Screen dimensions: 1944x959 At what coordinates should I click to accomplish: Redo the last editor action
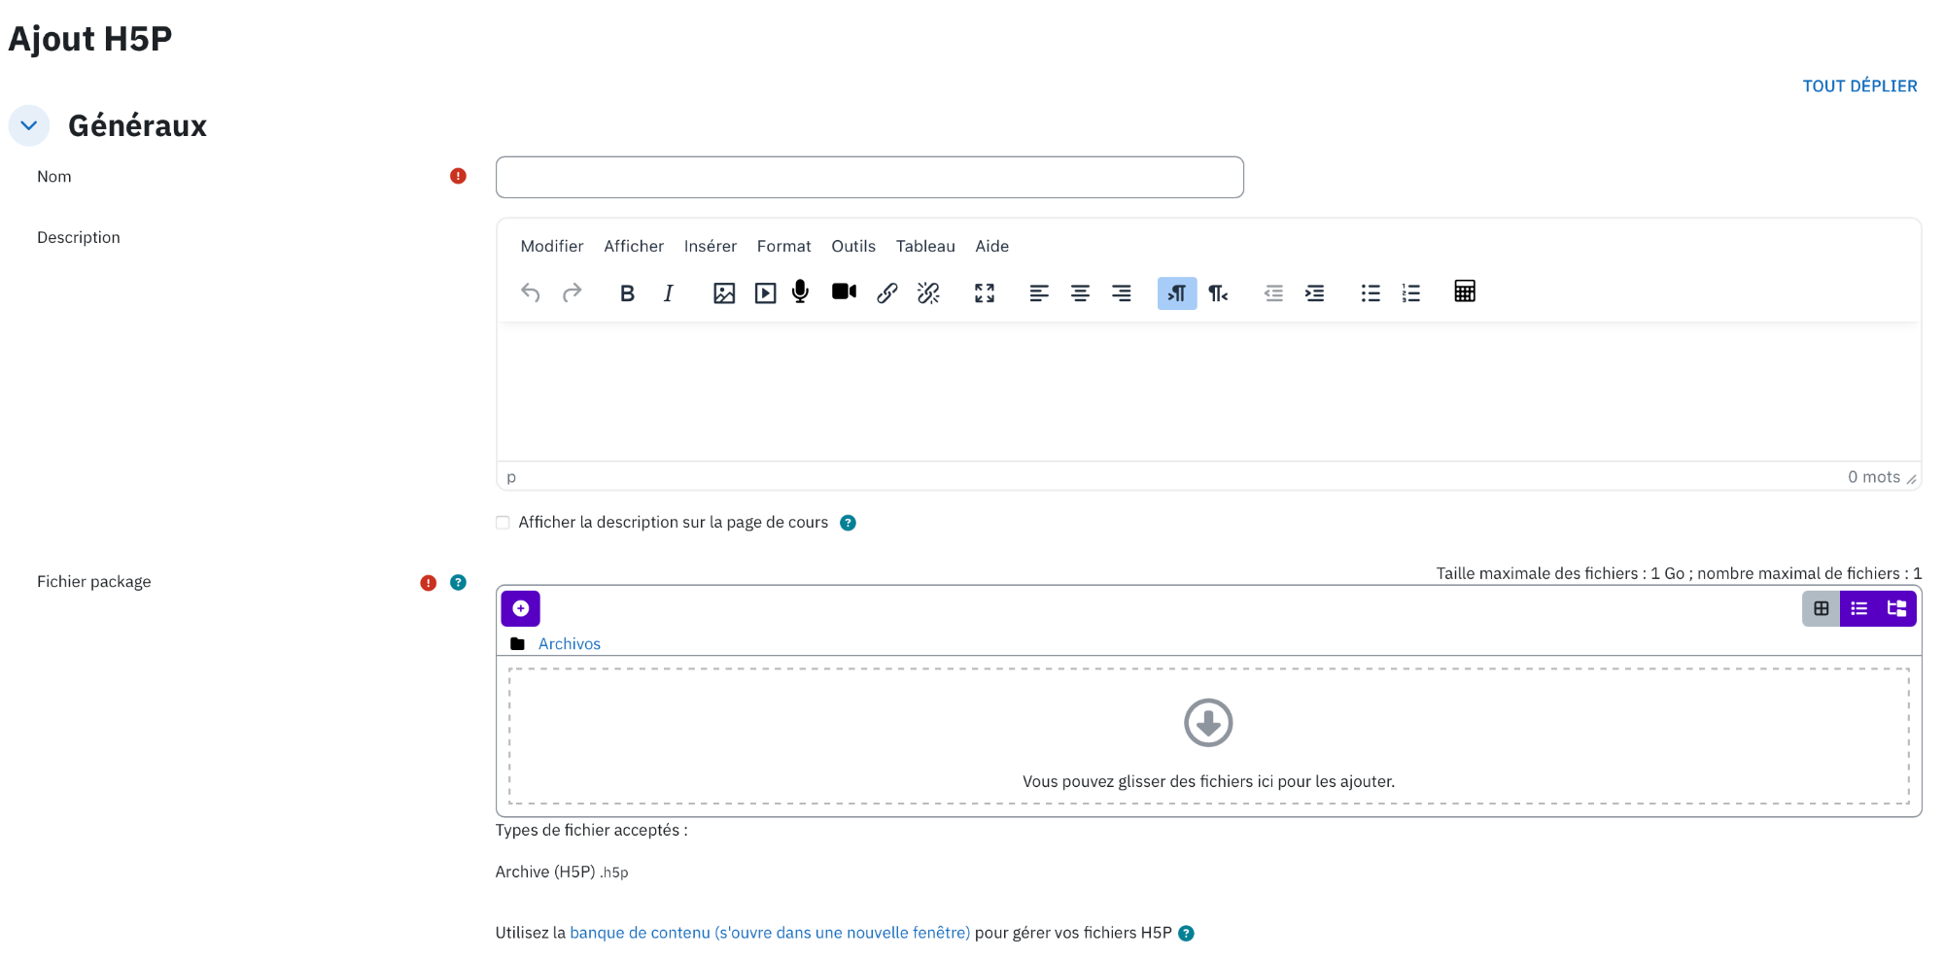(572, 292)
